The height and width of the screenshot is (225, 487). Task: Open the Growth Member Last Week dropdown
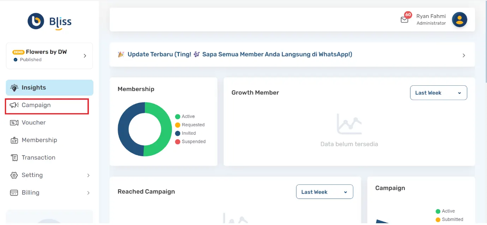(x=438, y=92)
